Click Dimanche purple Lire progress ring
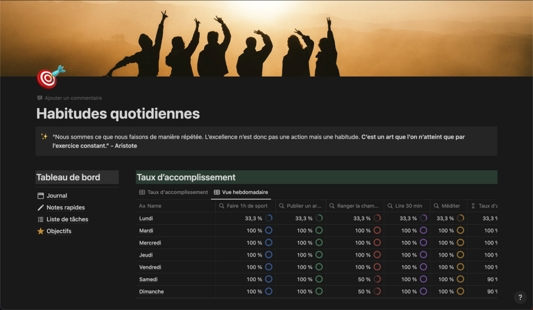The height and width of the screenshot is (310, 533). click(x=423, y=291)
